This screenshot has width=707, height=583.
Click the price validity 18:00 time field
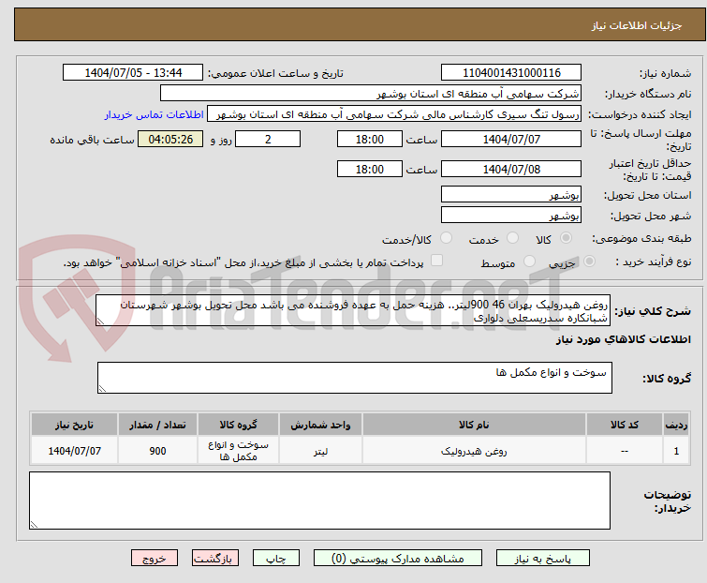click(370, 170)
